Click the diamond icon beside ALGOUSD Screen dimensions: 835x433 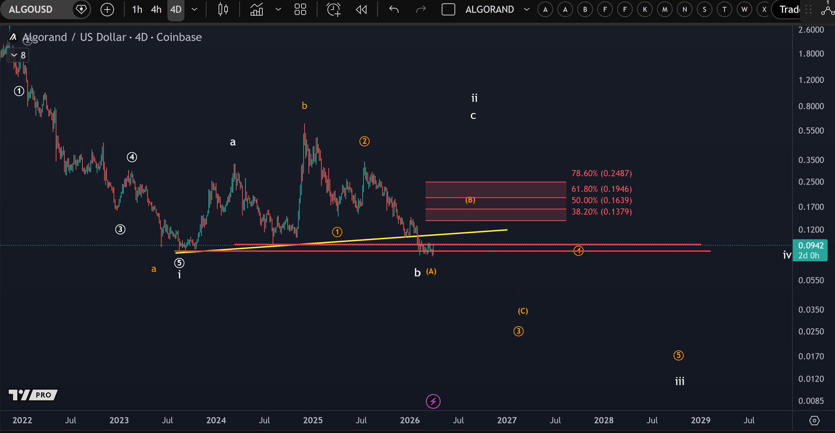81,9
